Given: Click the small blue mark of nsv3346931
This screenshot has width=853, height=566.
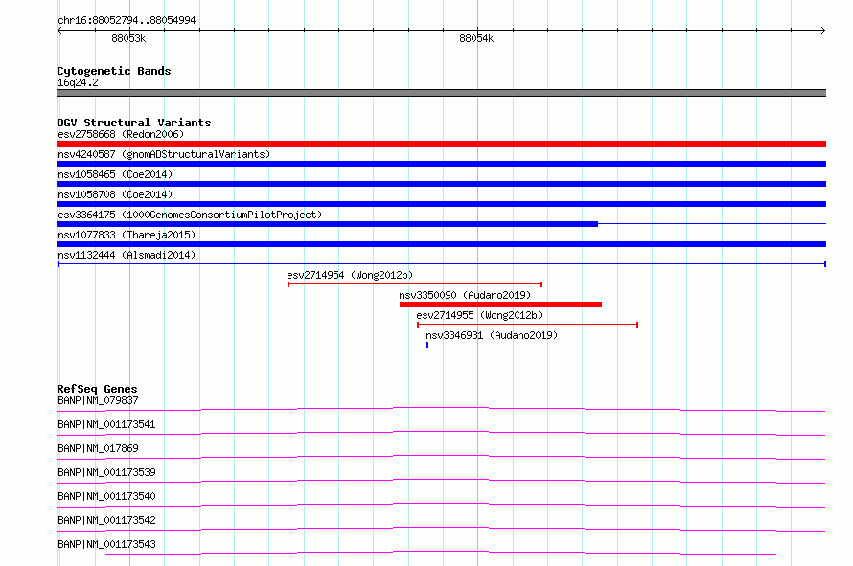Looking at the screenshot, I should tap(427, 345).
